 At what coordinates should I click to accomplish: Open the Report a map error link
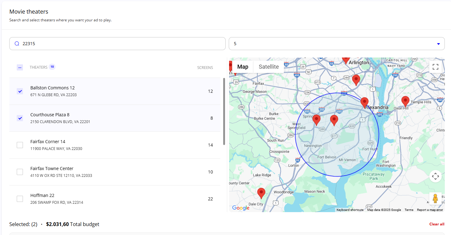point(430,210)
